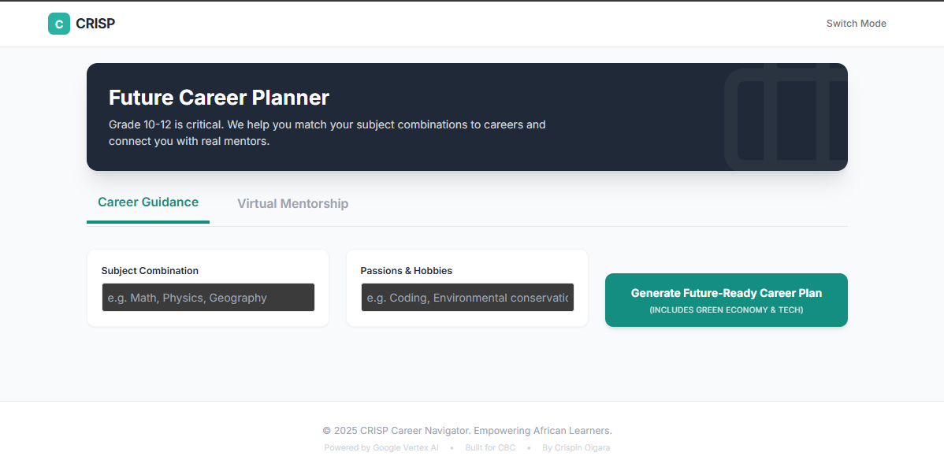
Task: Click the teal CRISP logo icon
Action: click(59, 24)
